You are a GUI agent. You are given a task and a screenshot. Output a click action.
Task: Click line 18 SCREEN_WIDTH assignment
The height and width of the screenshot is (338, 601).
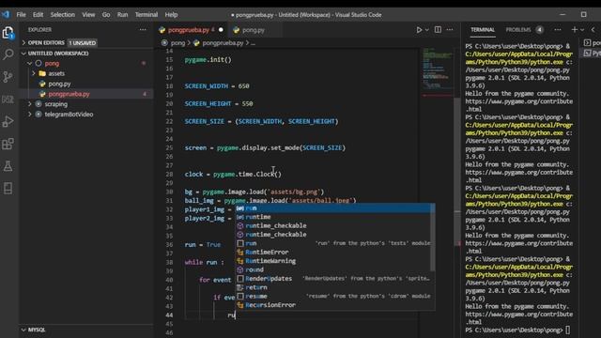(217, 86)
